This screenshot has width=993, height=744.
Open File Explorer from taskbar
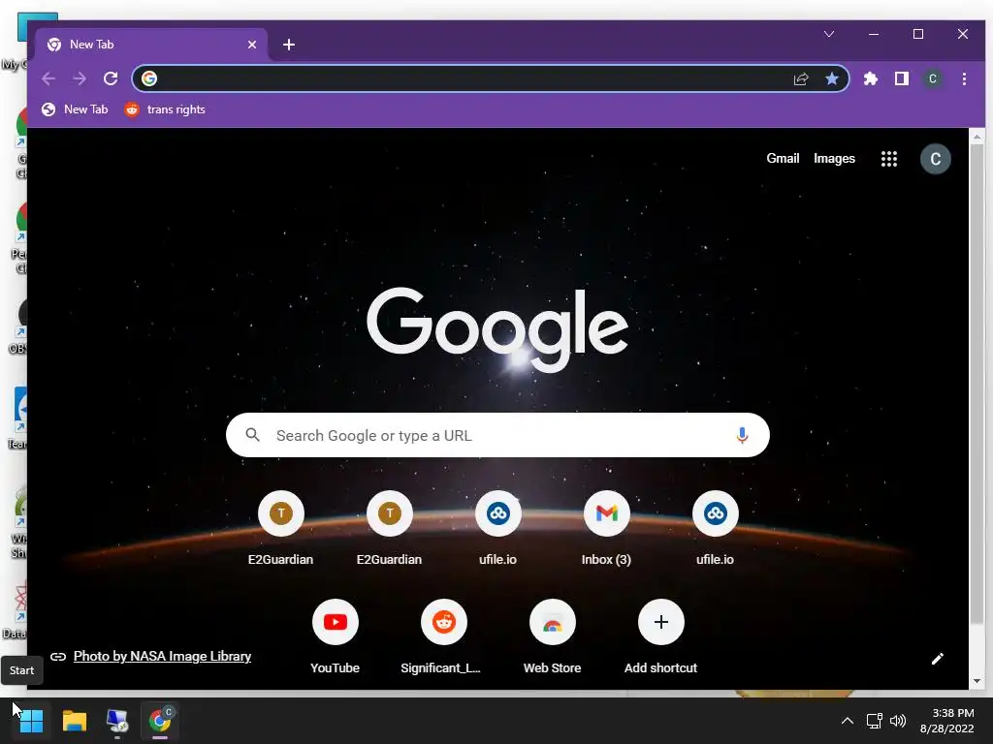point(74,721)
